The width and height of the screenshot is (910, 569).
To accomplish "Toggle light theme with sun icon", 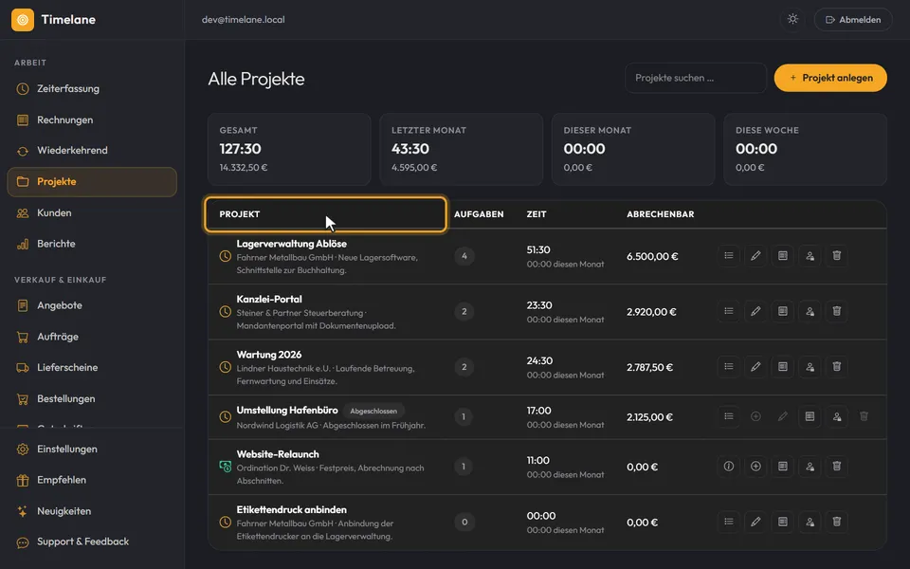I will [792, 19].
